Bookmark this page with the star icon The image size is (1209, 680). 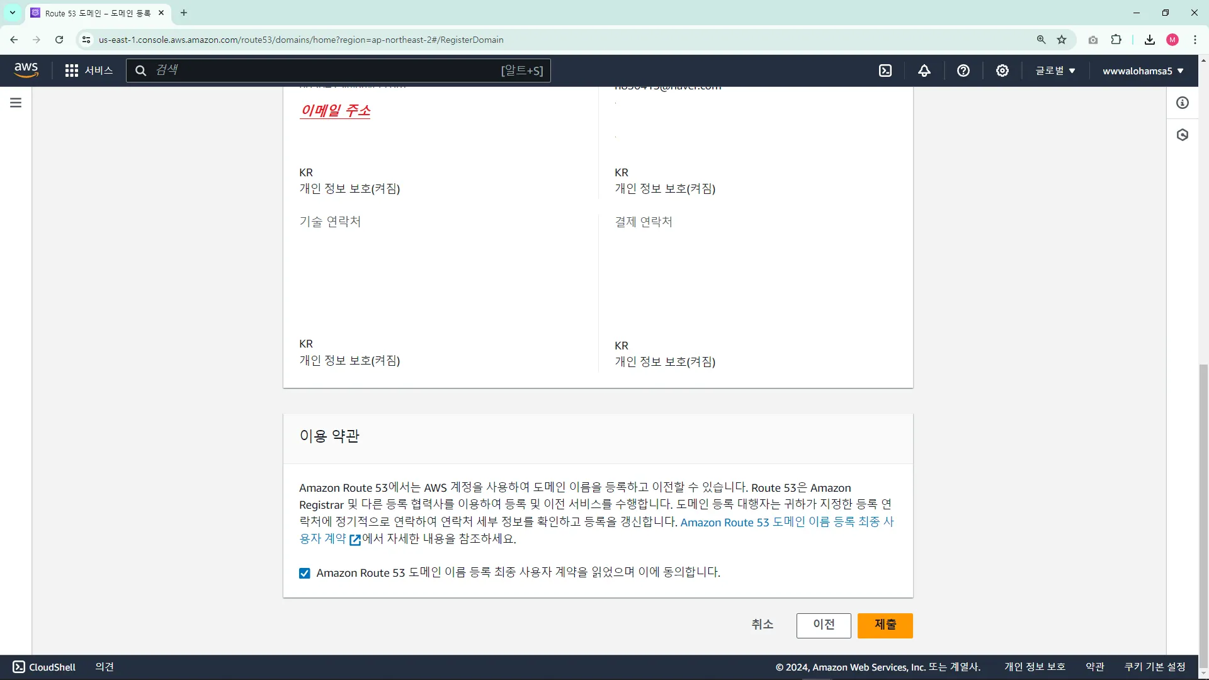(1062, 40)
